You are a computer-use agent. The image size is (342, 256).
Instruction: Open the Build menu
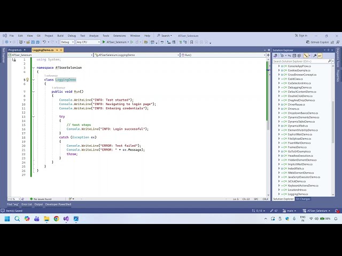(60, 36)
